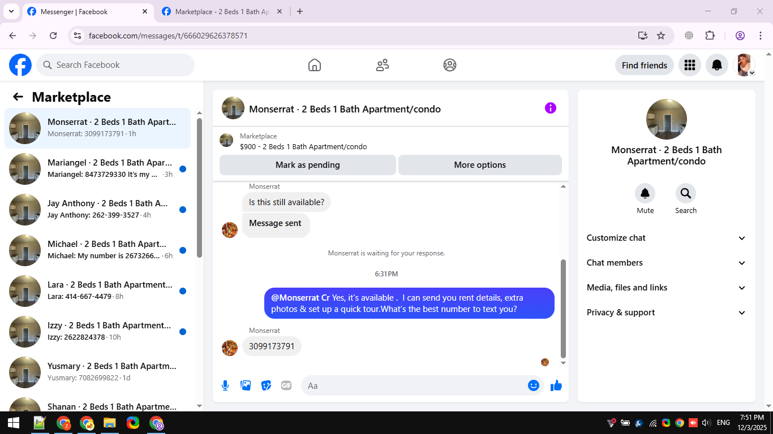This screenshot has height=434, width=773.
Task: Expand the Chat members section
Action: point(667,263)
